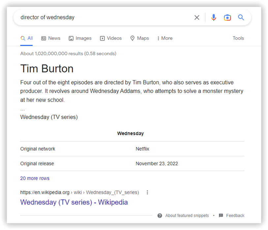Select the All results tab
Viewport: 268px width, 230px height.
click(26, 38)
